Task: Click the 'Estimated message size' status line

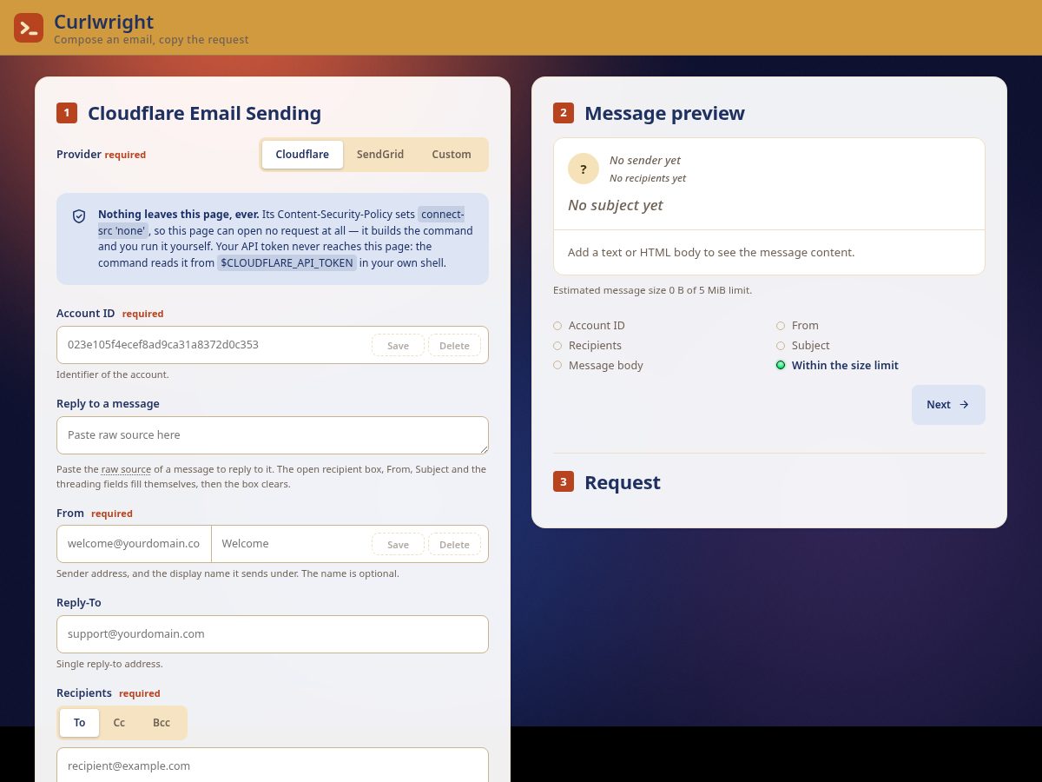Action: coord(653,290)
